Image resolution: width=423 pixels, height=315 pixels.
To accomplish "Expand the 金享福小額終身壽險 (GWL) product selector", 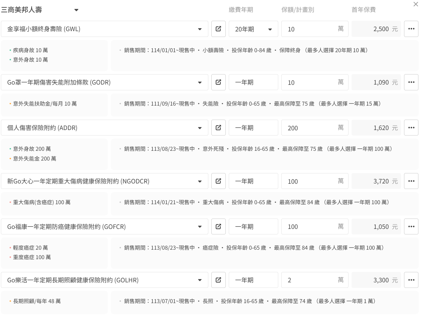I will 199,29.
